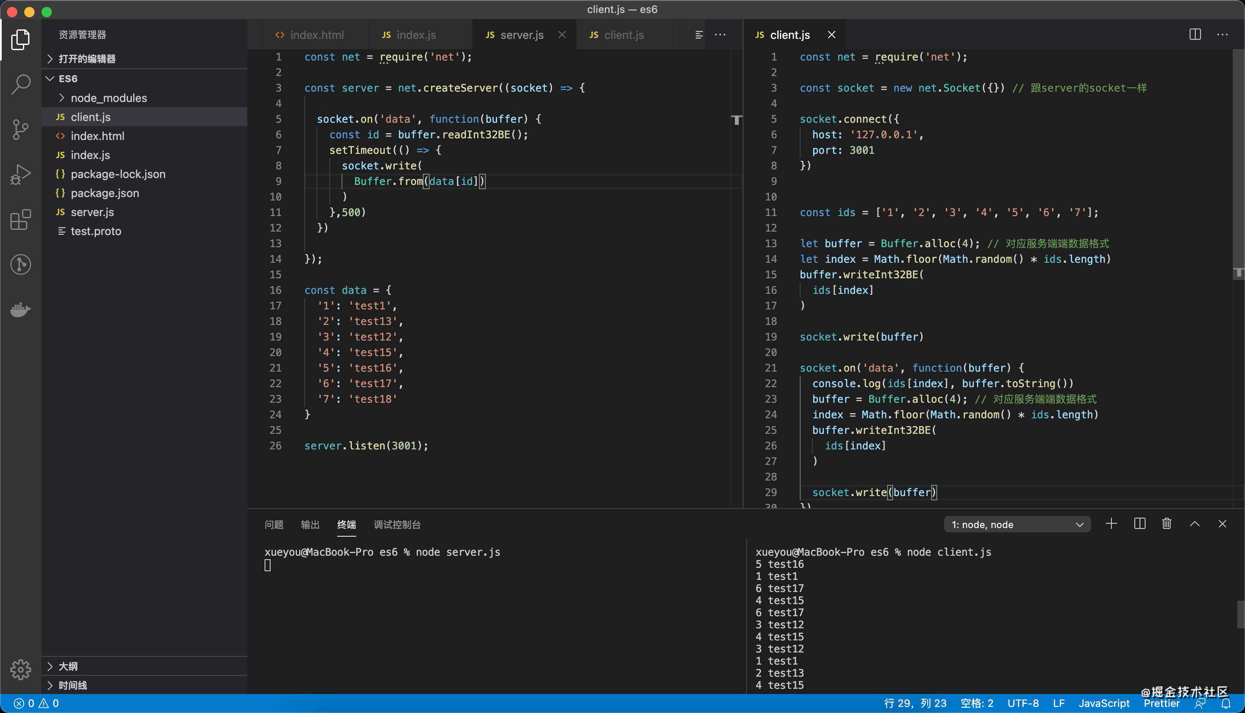
Task: Click the open editors list icon in left group
Action: click(x=699, y=35)
